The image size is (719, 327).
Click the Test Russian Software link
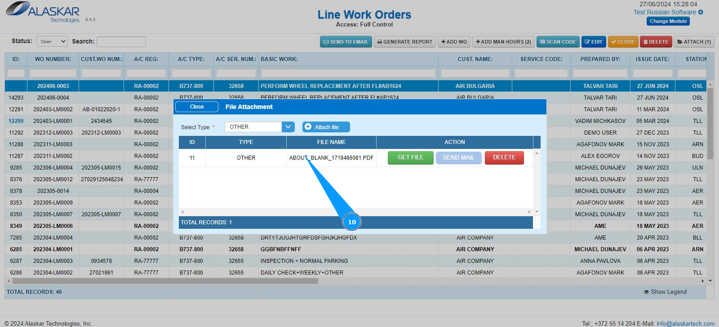665,12
